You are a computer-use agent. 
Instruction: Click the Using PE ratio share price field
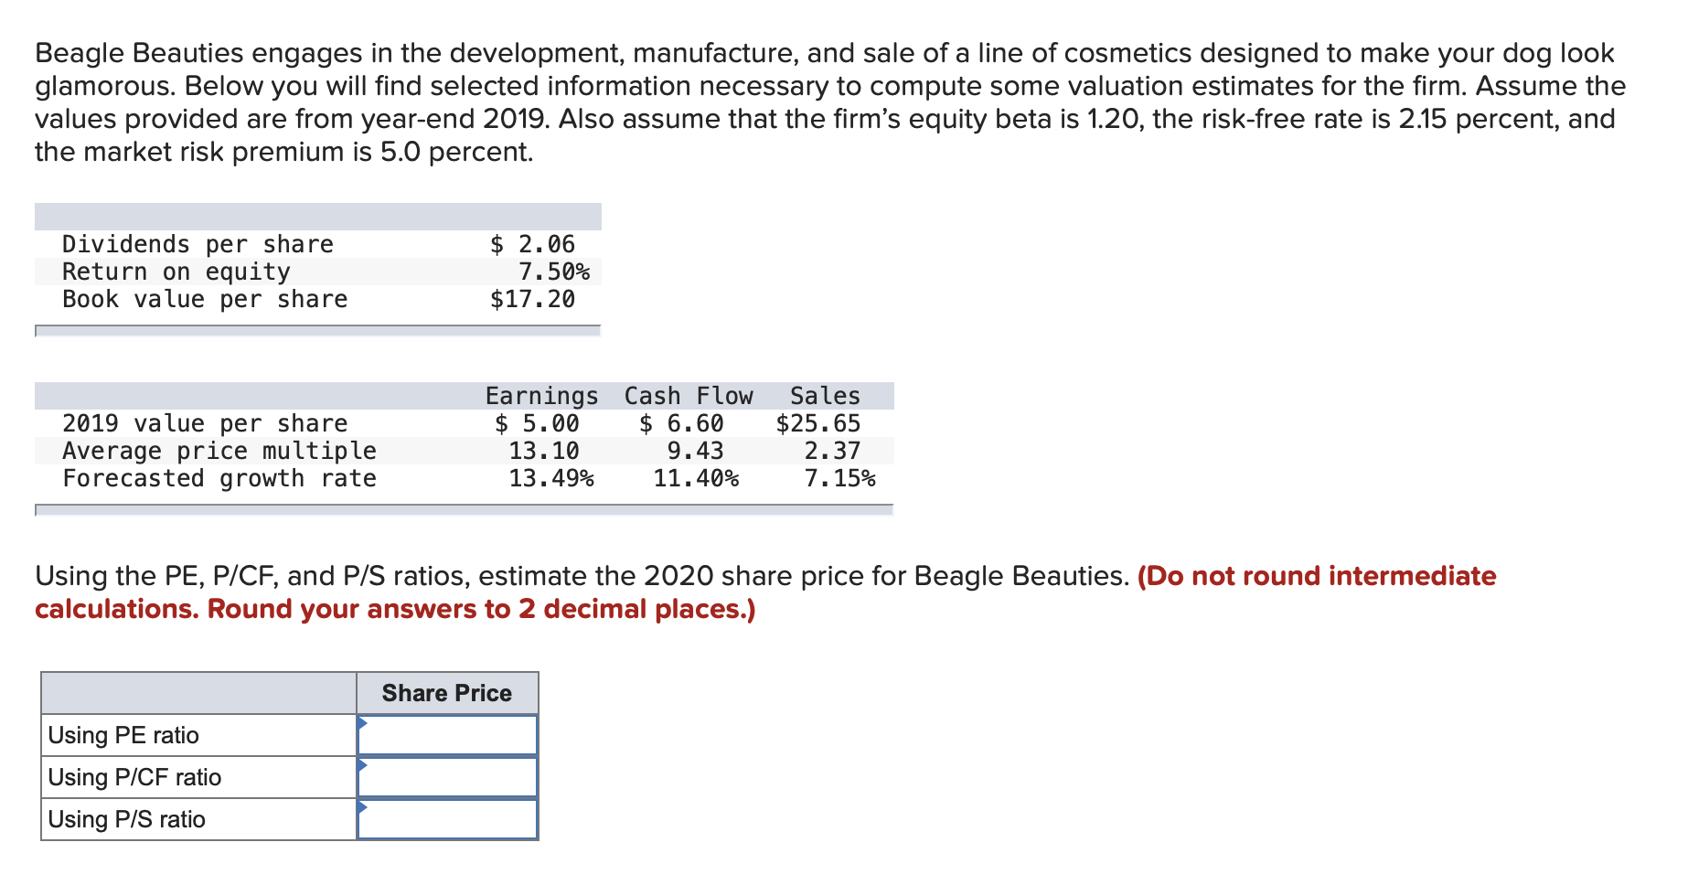coord(447,735)
